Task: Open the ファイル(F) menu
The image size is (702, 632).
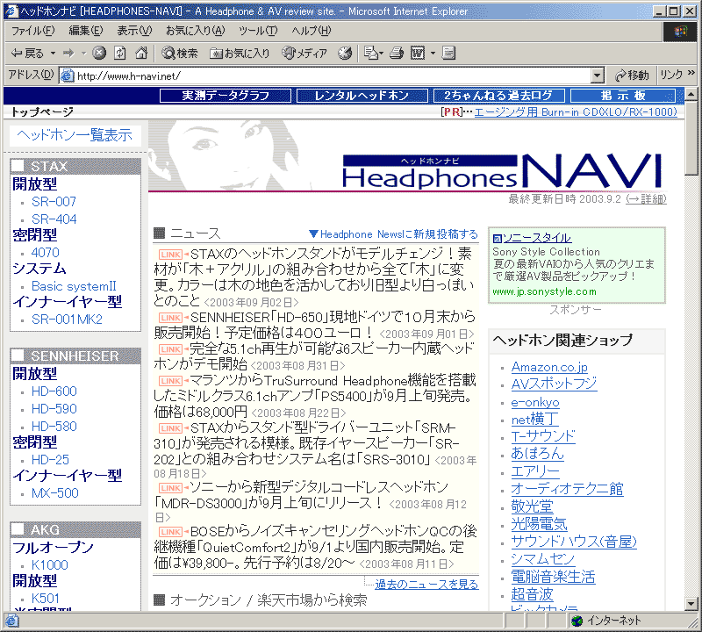Action: coord(32,31)
